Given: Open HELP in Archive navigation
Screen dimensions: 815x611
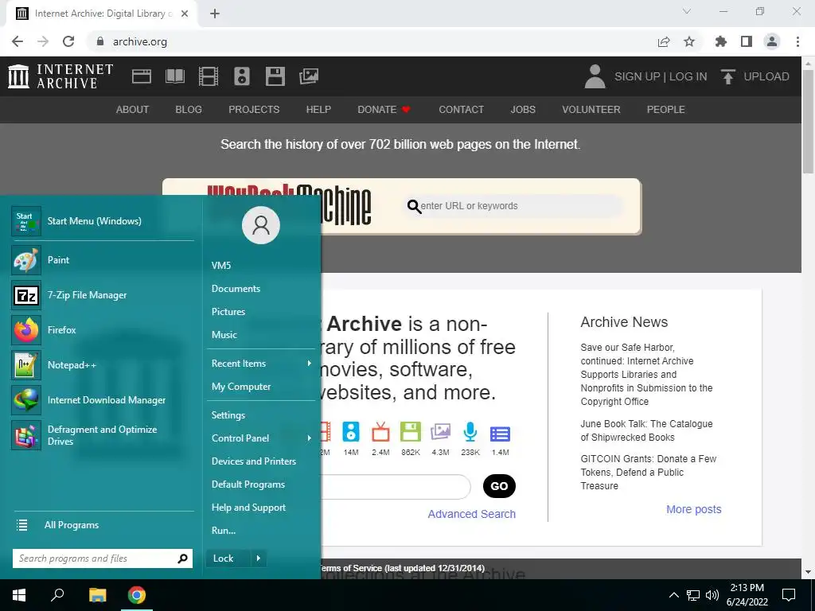Looking at the screenshot, I should click(318, 110).
